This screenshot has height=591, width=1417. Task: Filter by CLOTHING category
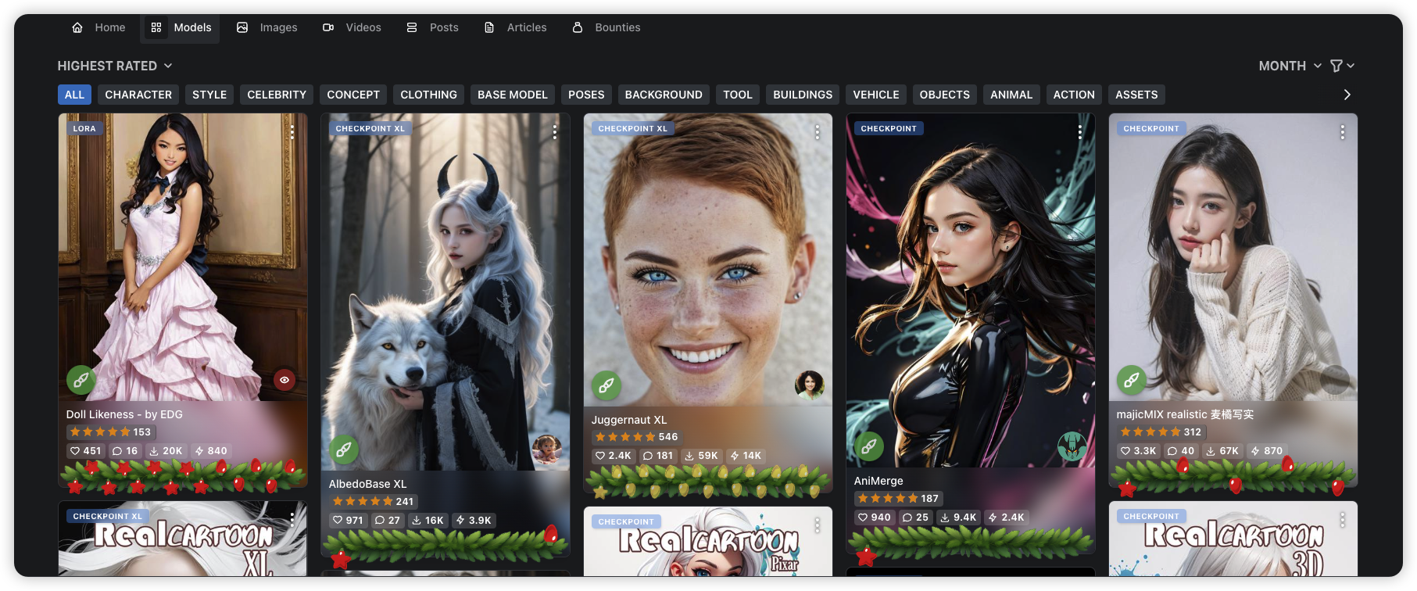click(x=428, y=95)
